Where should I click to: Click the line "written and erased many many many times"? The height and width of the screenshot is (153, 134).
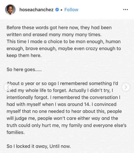tap(54, 35)
